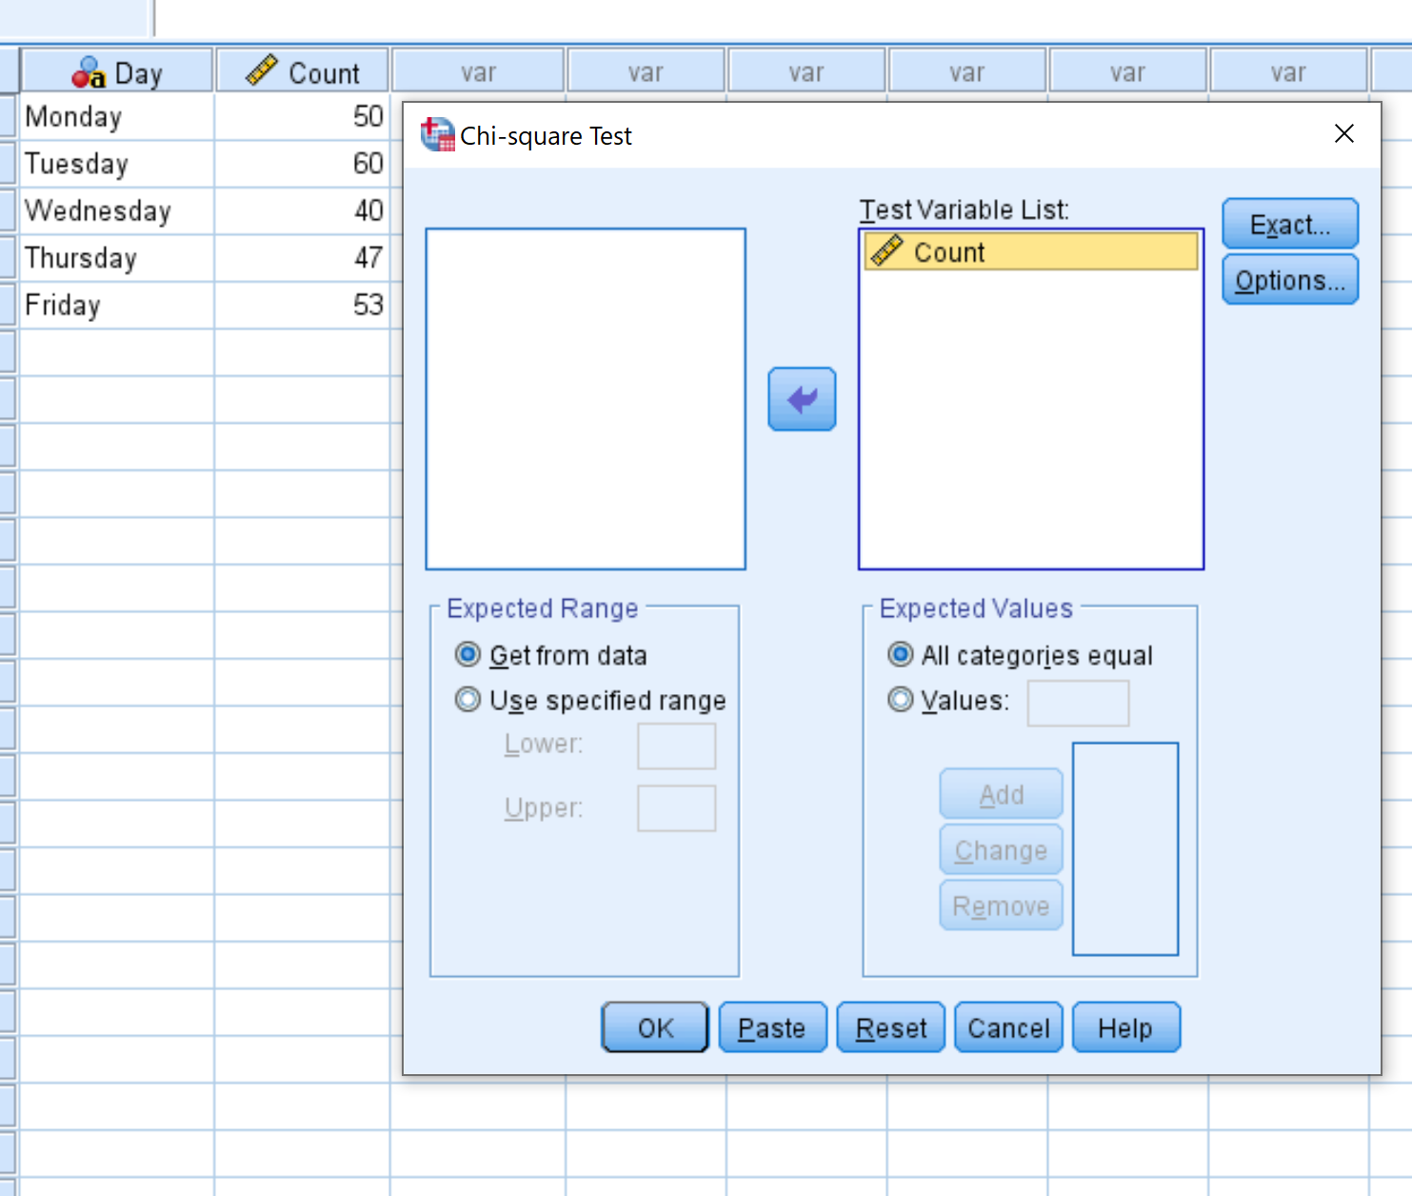
Task: Click the scale ruler icon in Count column header
Action: 261,70
